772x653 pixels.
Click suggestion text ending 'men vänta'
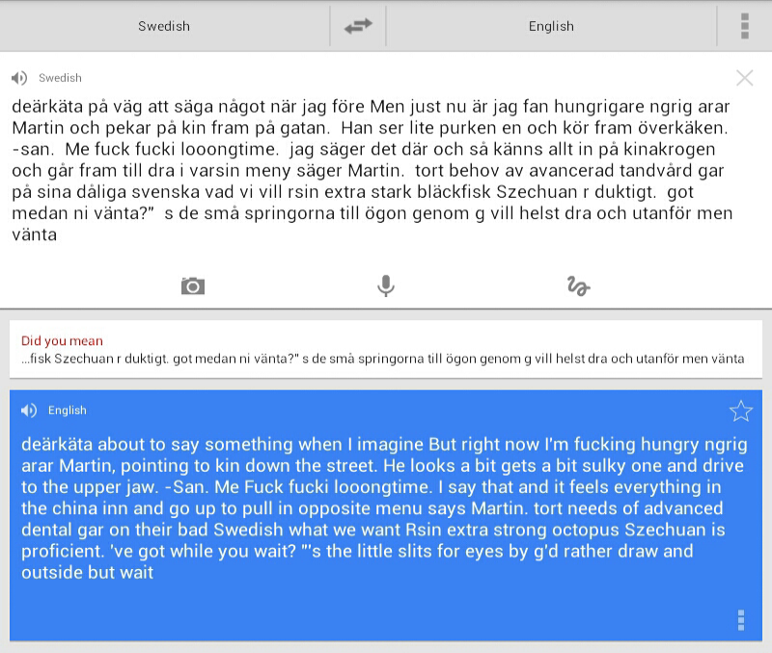(x=382, y=359)
